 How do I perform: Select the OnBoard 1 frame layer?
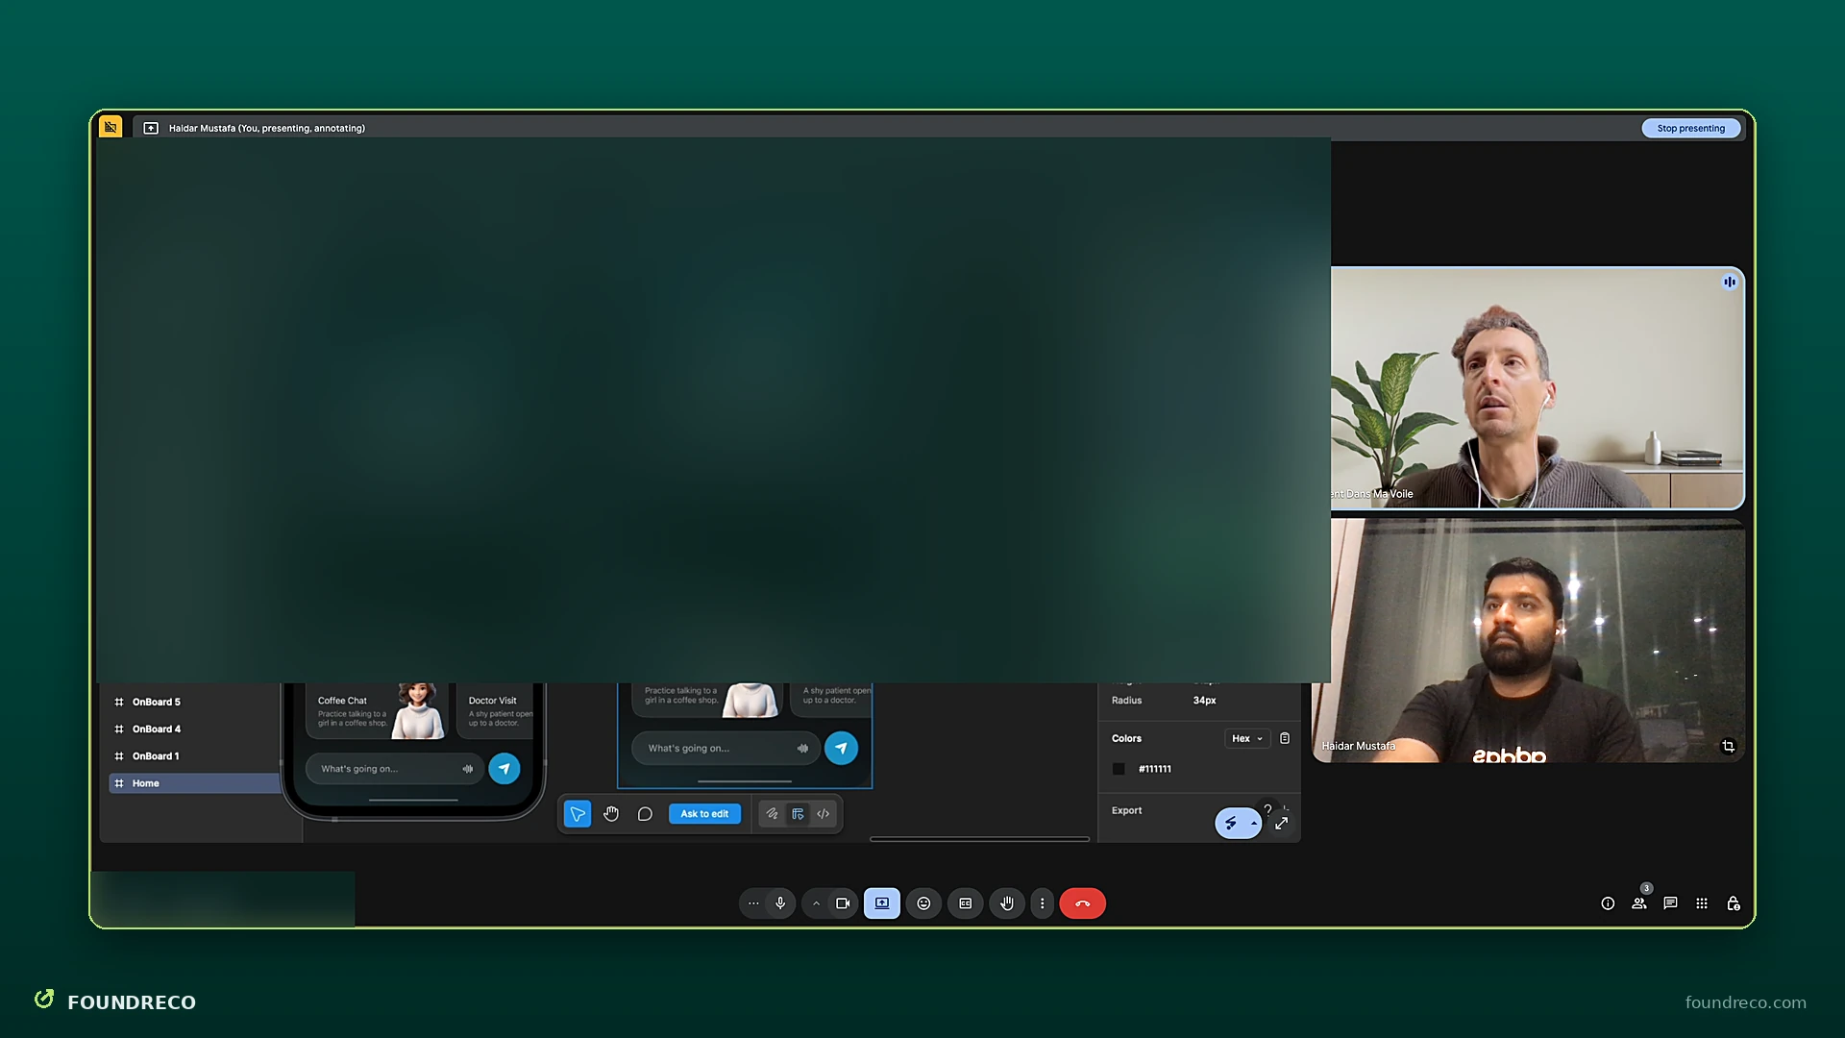tap(195, 756)
